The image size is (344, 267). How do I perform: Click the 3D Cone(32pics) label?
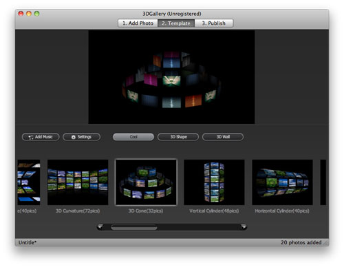tap(146, 211)
